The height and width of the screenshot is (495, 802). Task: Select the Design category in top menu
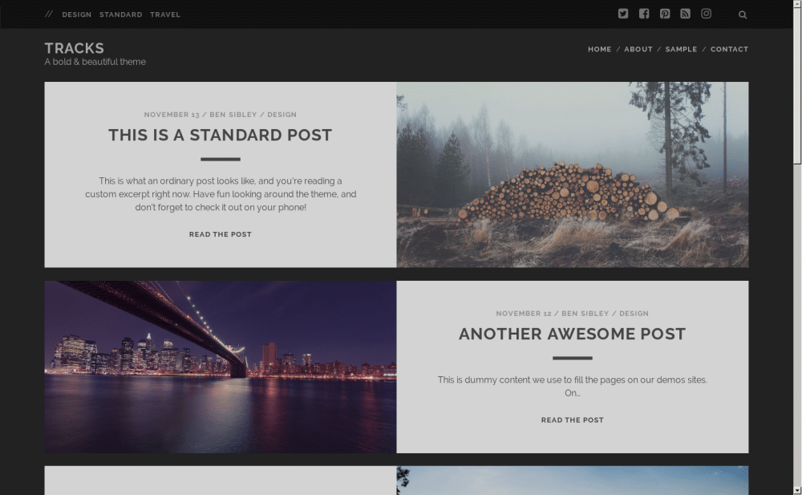(77, 14)
